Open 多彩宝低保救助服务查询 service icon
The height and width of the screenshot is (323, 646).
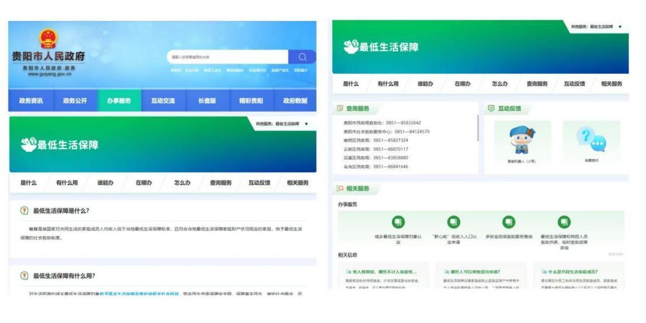(x=508, y=222)
